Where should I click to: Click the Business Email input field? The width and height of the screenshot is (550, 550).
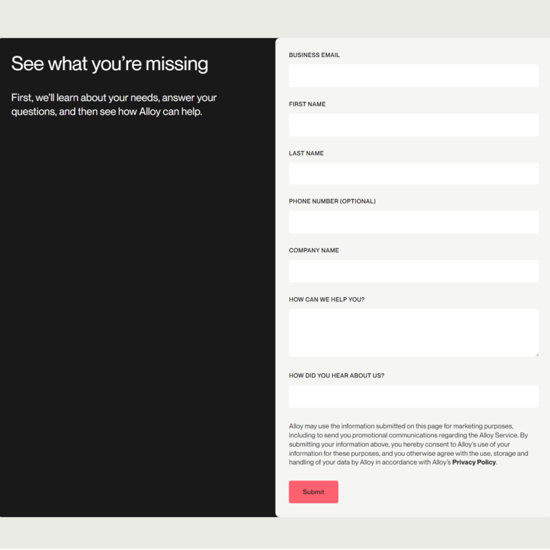click(x=413, y=76)
